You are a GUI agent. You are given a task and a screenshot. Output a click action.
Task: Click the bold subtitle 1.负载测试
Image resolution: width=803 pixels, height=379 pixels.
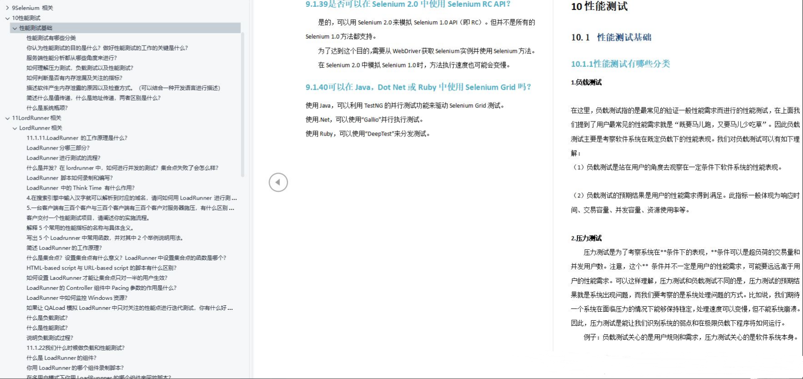(x=586, y=82)
